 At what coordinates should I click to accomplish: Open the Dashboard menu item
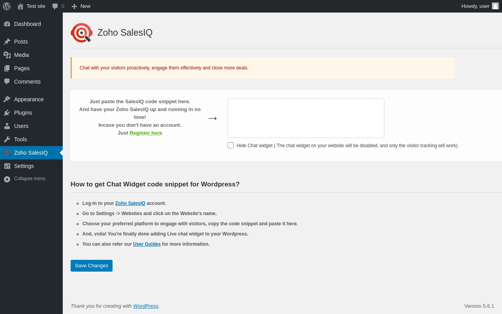click(27, 24)
